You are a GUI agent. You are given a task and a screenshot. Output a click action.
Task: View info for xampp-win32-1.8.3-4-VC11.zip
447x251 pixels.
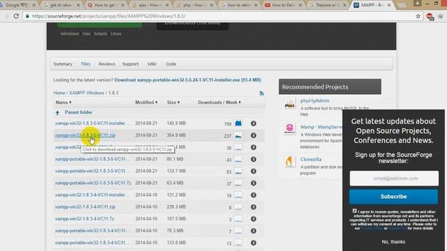pos(253,207)
